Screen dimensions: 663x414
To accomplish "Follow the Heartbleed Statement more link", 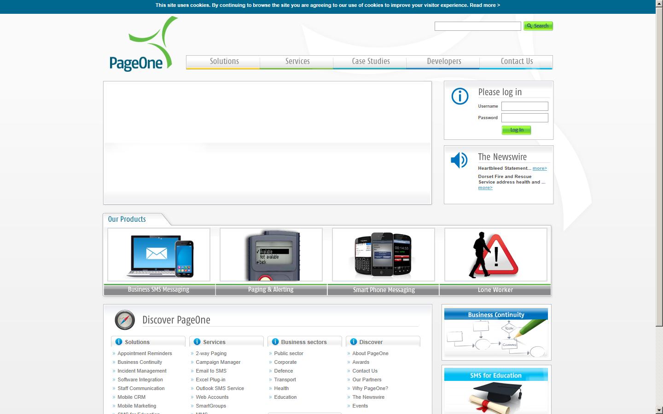I will point(539,168).
